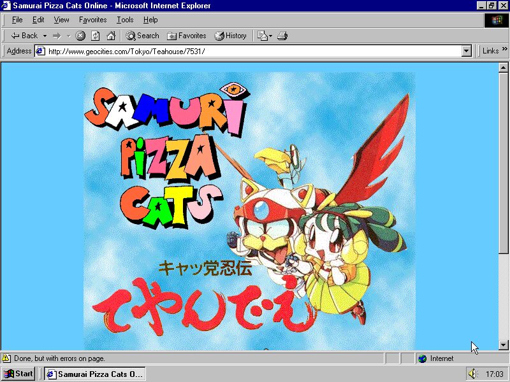The width and height of the screenshot is (510, 382).
Task: Open the Search pane
Action: (x=142, y=36)
